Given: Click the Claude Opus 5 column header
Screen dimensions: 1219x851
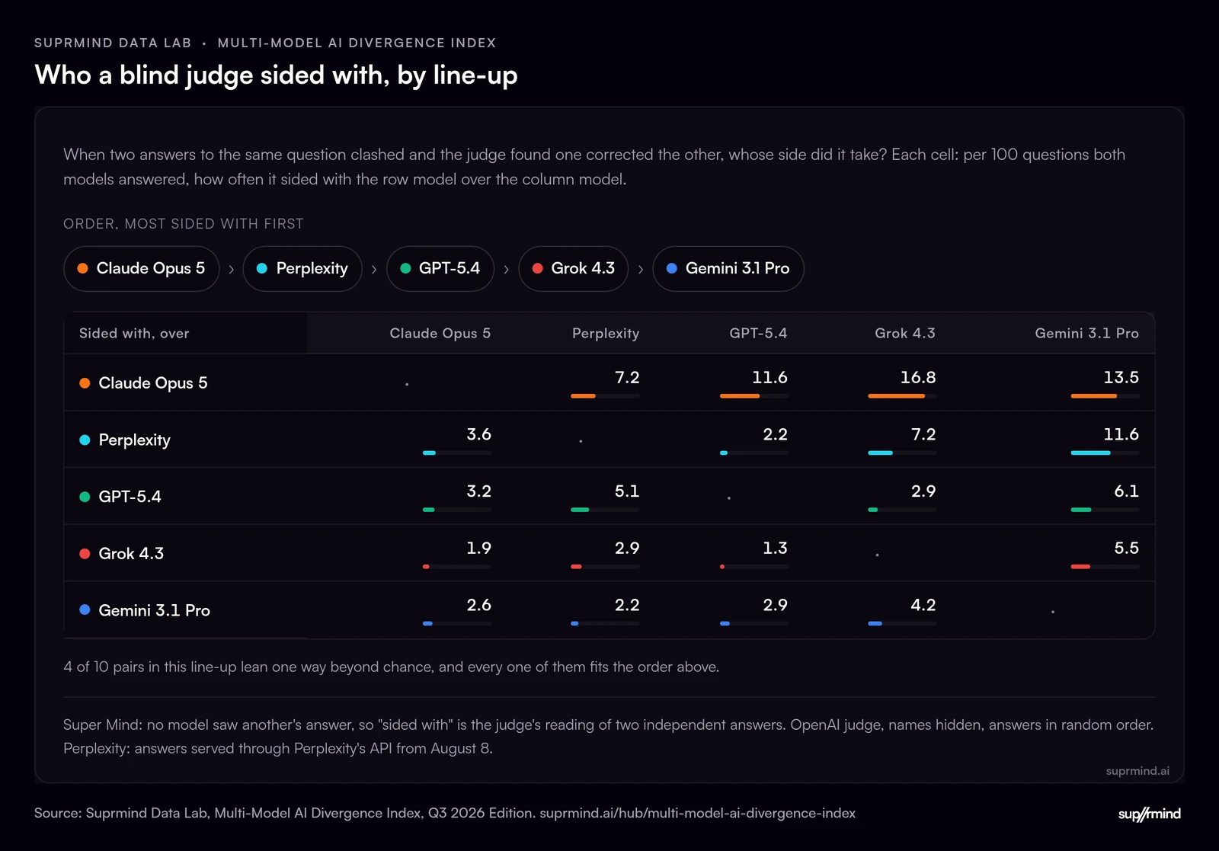Looking at the screenshot, I should tap(440, 333).
